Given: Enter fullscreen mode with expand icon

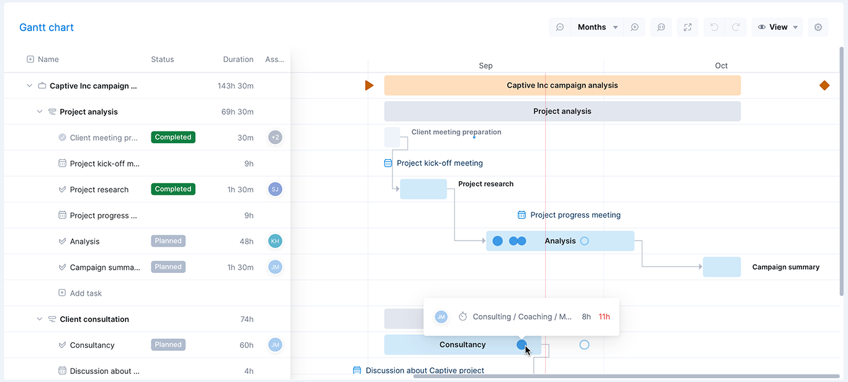Looking at the screenshot, I should pos(687,27).
